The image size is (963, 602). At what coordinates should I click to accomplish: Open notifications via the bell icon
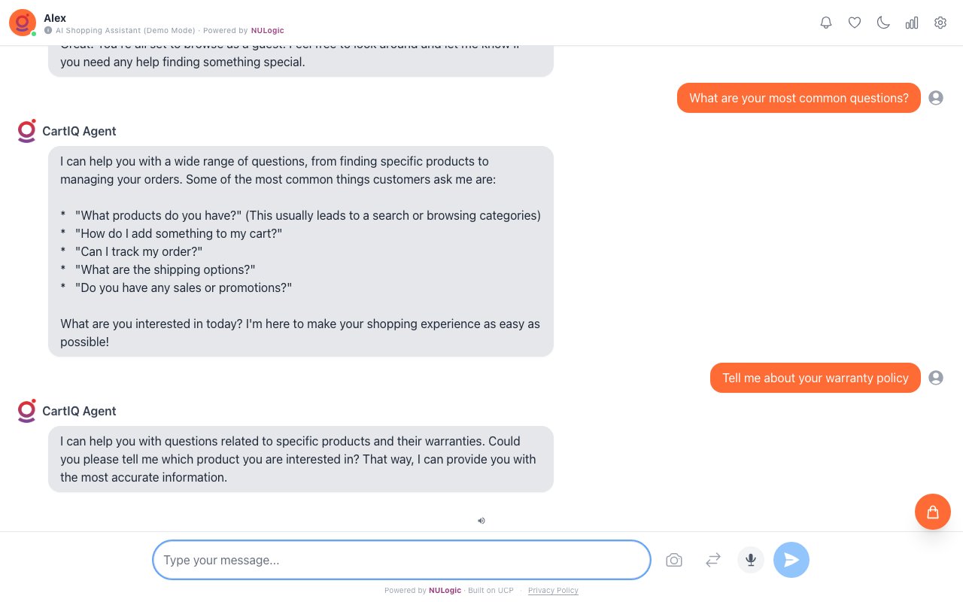(826, 23)
